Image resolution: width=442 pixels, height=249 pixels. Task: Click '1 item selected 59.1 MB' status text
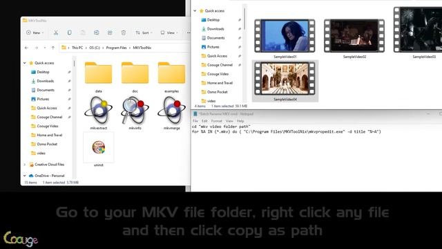coord(229,106)
